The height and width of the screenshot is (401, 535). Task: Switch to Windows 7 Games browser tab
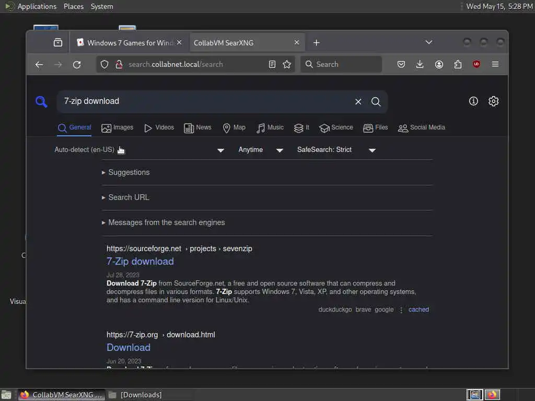tap(130, 43)
